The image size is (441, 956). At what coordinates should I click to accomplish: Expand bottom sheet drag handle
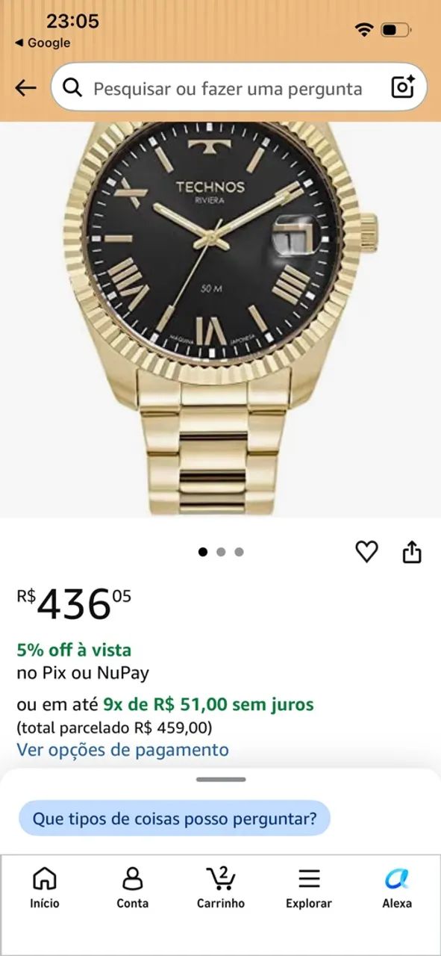point(221,779)
